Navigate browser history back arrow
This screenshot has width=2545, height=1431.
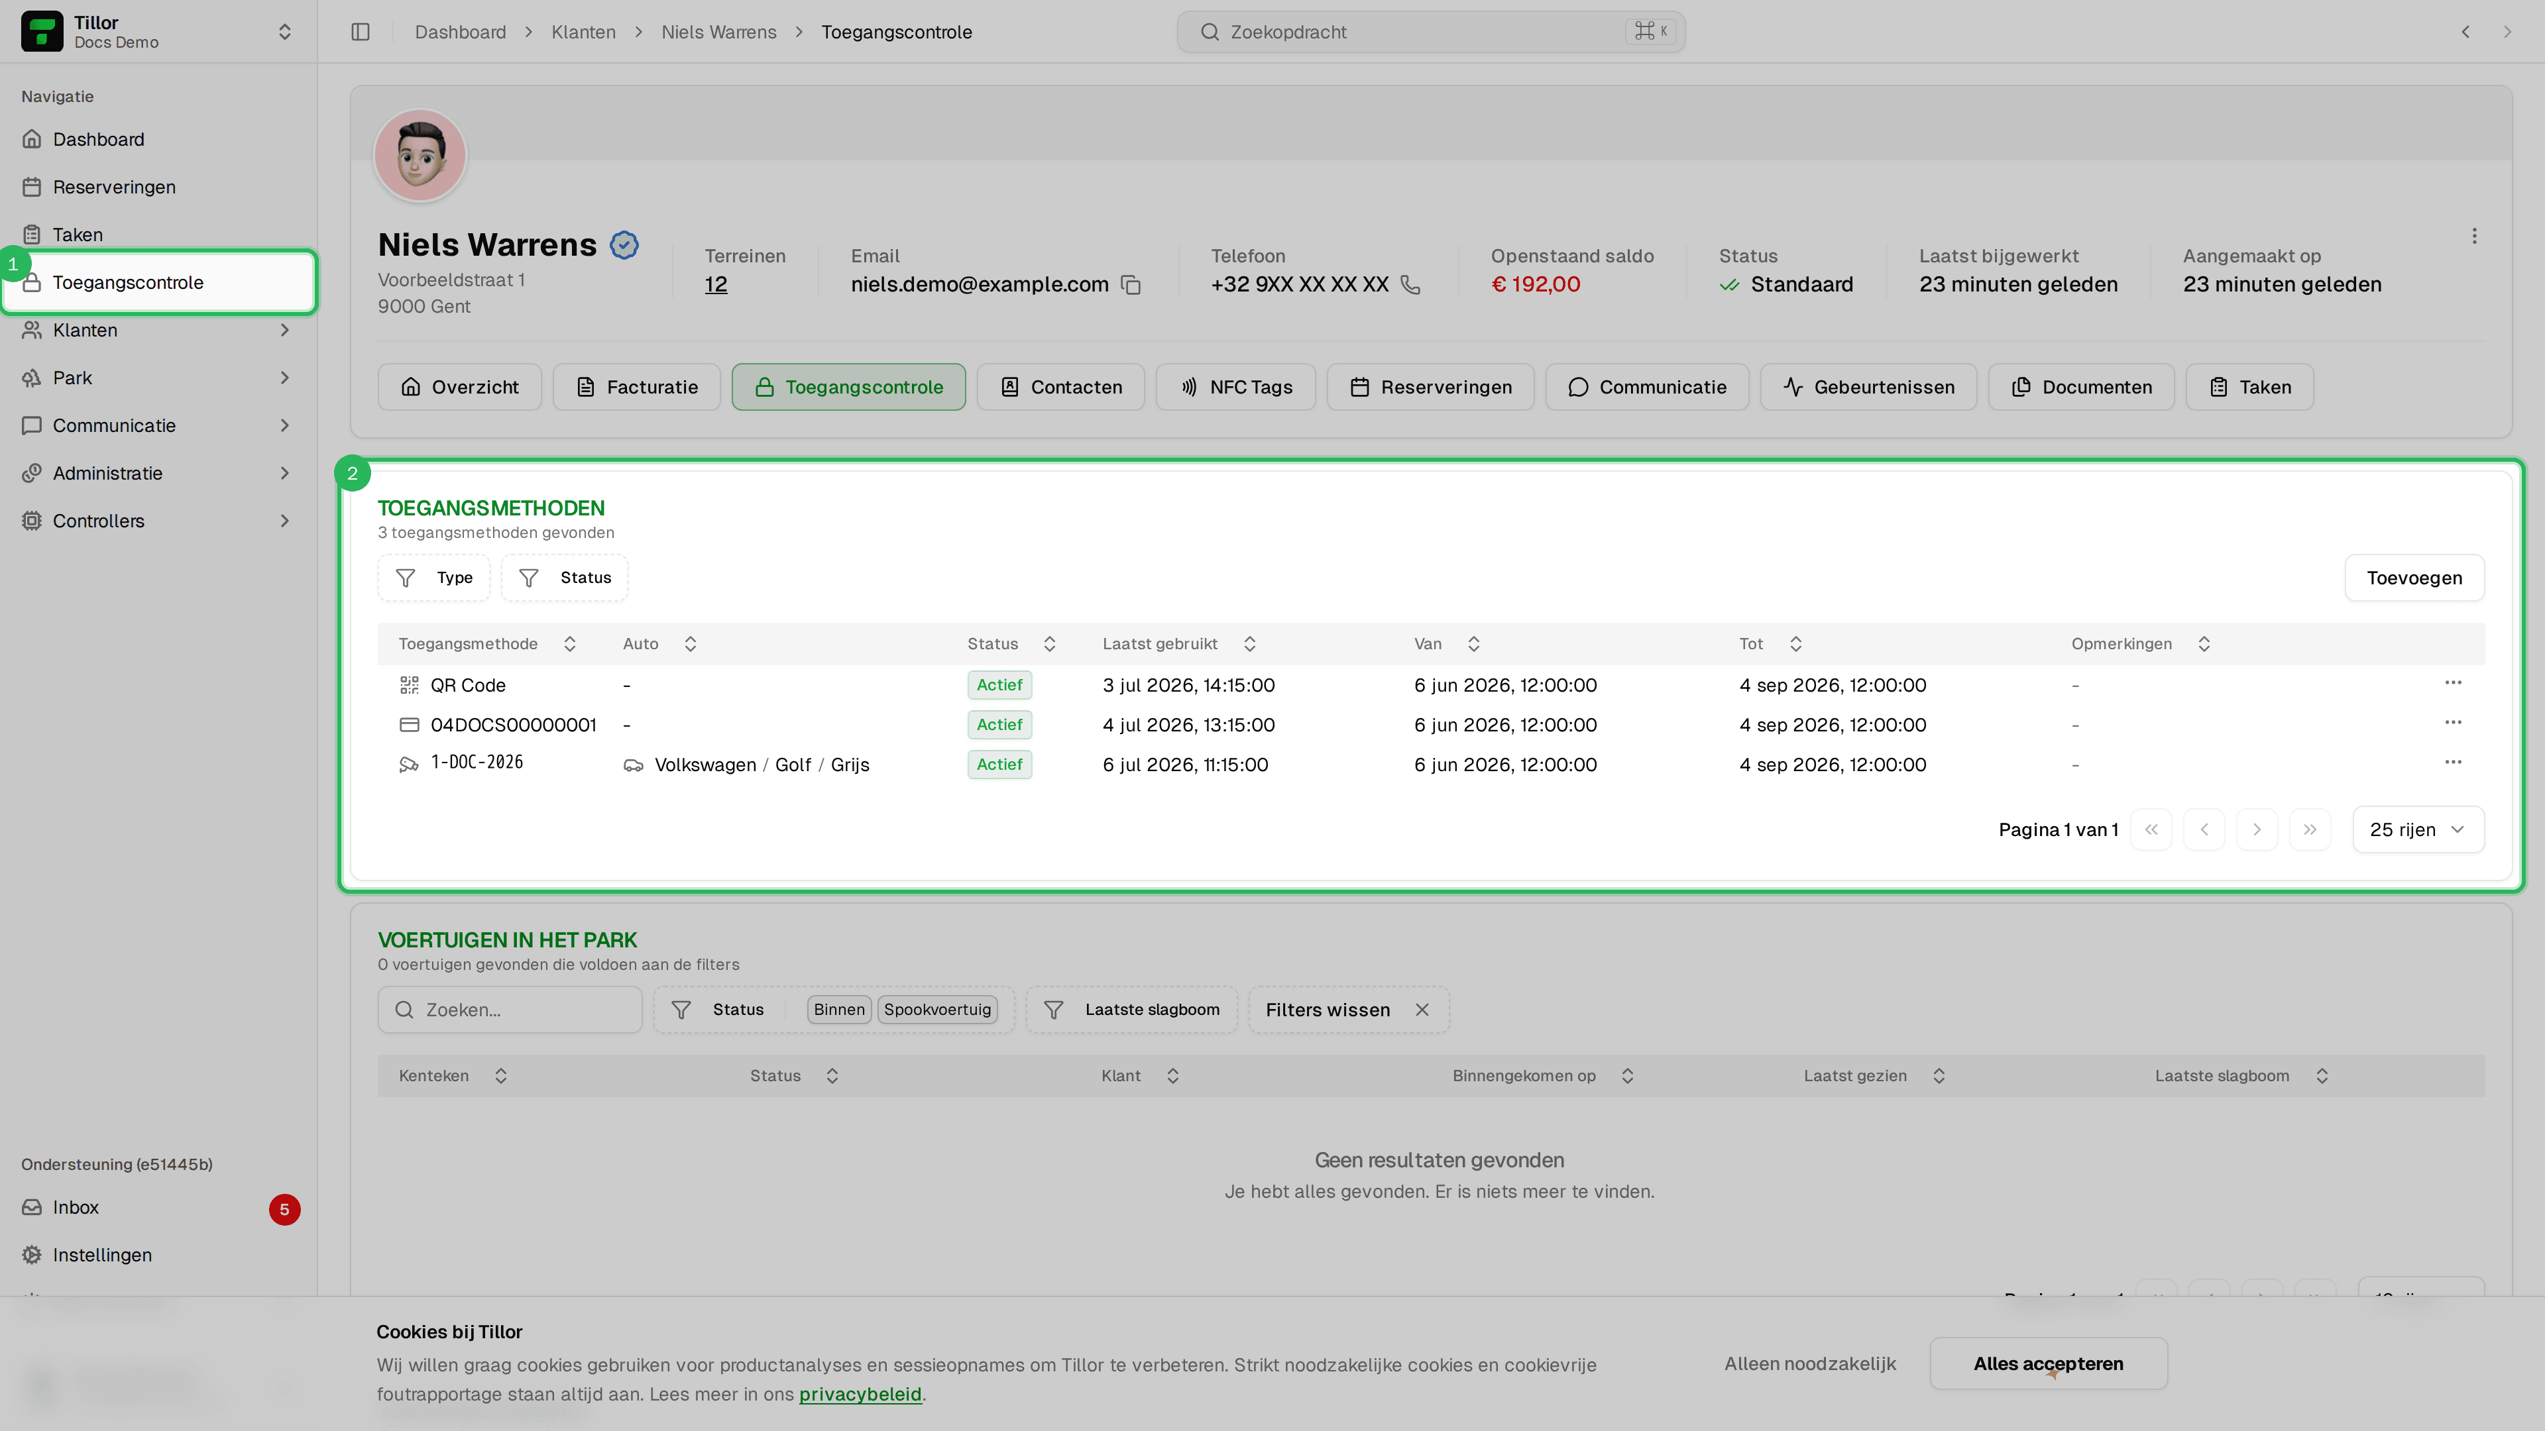click(2466, 32)
